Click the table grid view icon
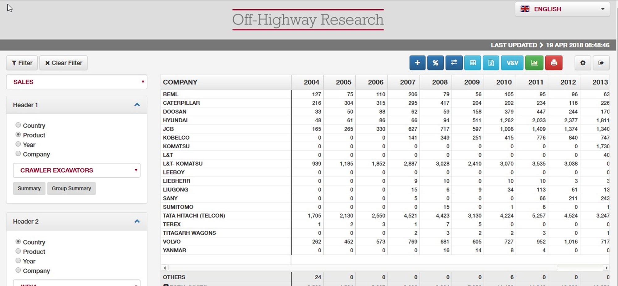 (x=472, y=63)
